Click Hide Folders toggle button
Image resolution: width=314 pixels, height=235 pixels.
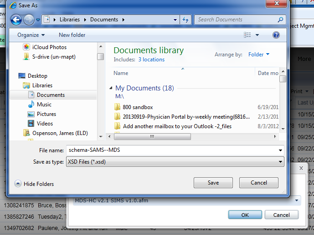(34, 184)
